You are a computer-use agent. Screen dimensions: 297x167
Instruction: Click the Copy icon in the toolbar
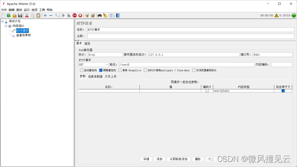(x=33, y=15)
